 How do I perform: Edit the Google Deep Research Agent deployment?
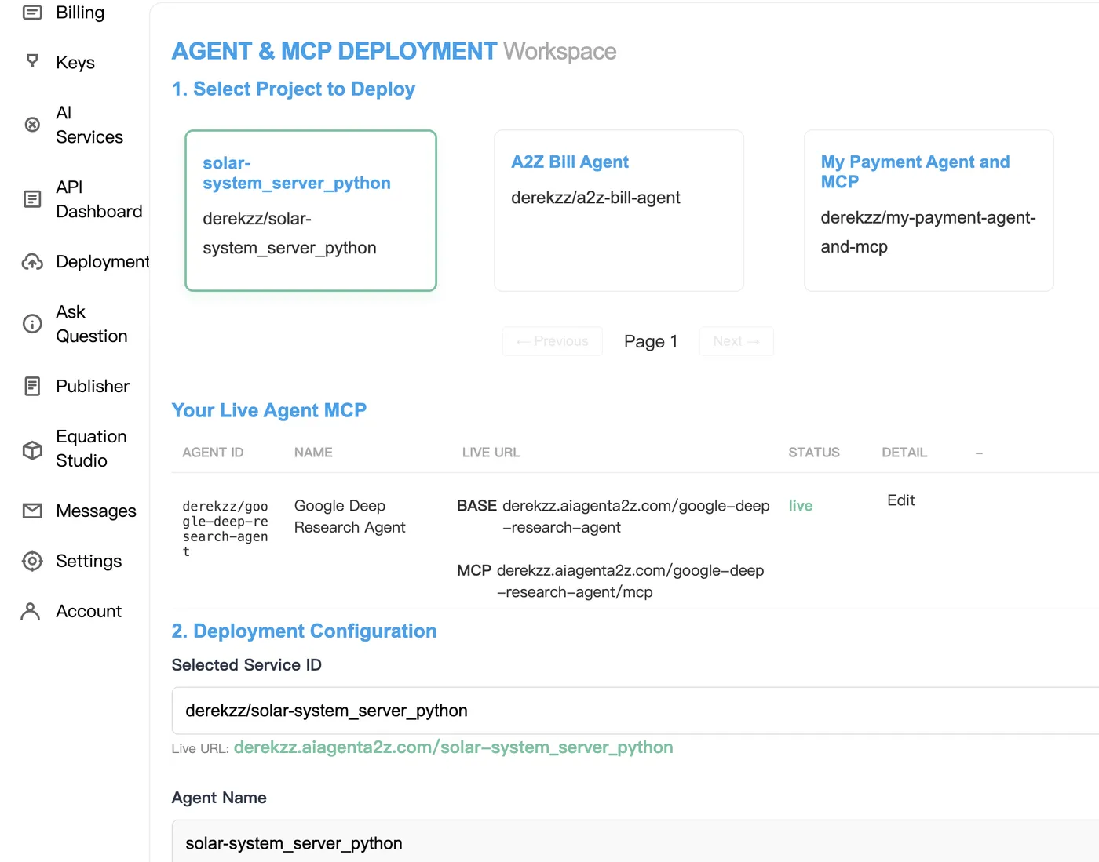(900, 500)
